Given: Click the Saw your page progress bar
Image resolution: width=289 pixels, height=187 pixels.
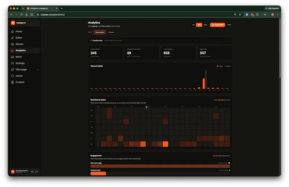Looking at the screenshot, I should pos(160,166).
